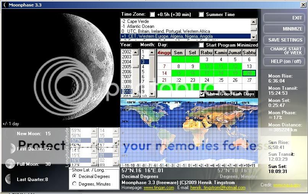The width and height of the screenshot is (308, 194).
Task: Select 59°N in the latitude list
Action: point(81,131)
